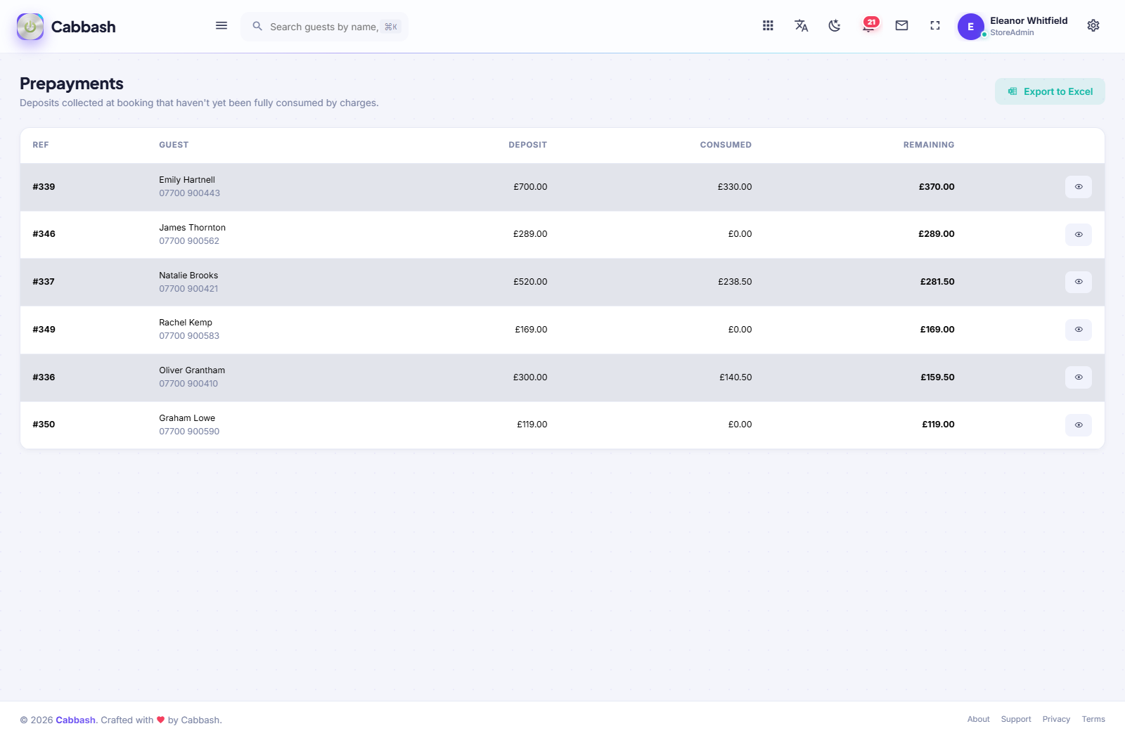
Task: Click the ⌘K search shortcut badge
Action: pyautogui.click(x=391, y=27)
